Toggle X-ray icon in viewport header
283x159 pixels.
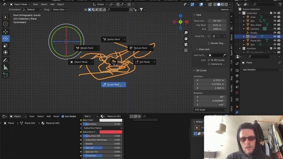click(210, 4)
